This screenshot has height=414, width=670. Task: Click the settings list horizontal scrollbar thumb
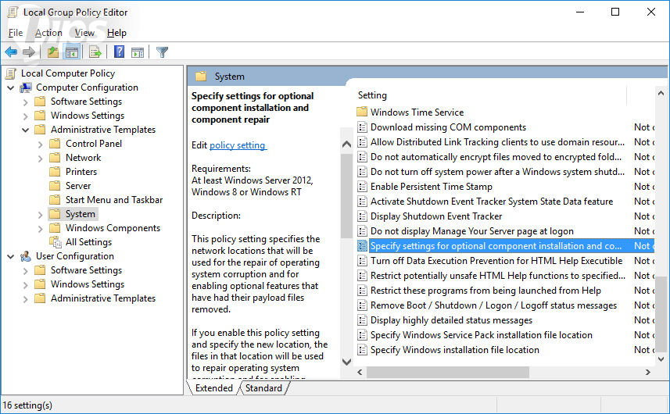point(448,372)
